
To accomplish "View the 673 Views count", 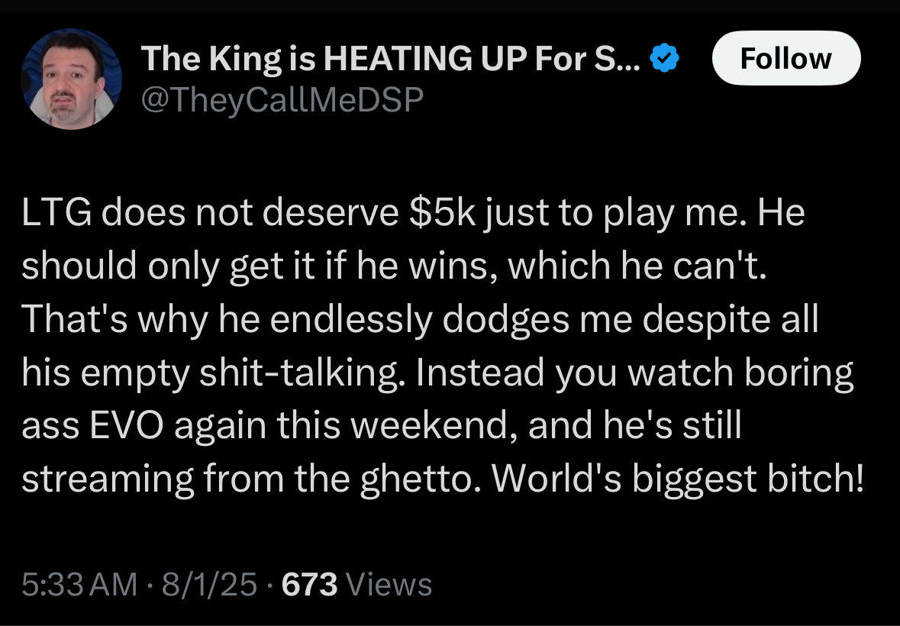I will tap(356, 584).
